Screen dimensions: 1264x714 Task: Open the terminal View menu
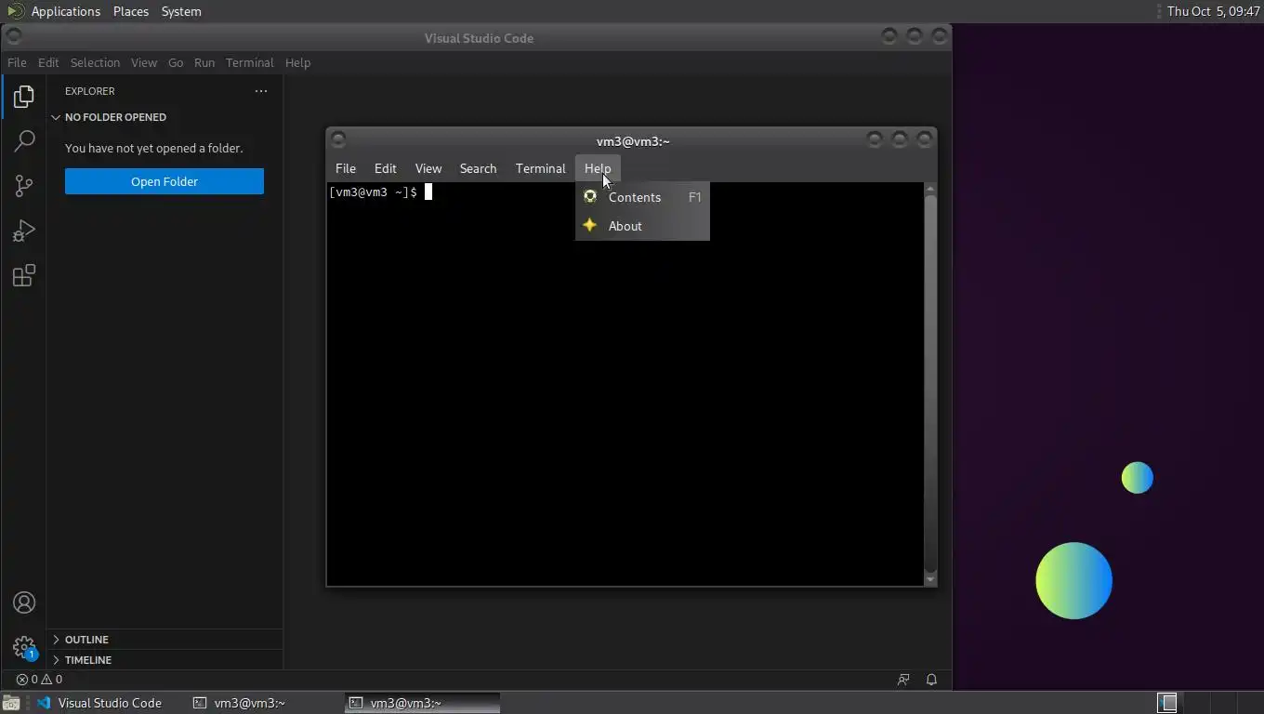pyautogui.click(x=428, y=168)
